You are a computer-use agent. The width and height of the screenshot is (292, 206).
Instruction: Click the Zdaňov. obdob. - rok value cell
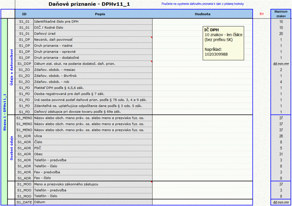[202, 82]
